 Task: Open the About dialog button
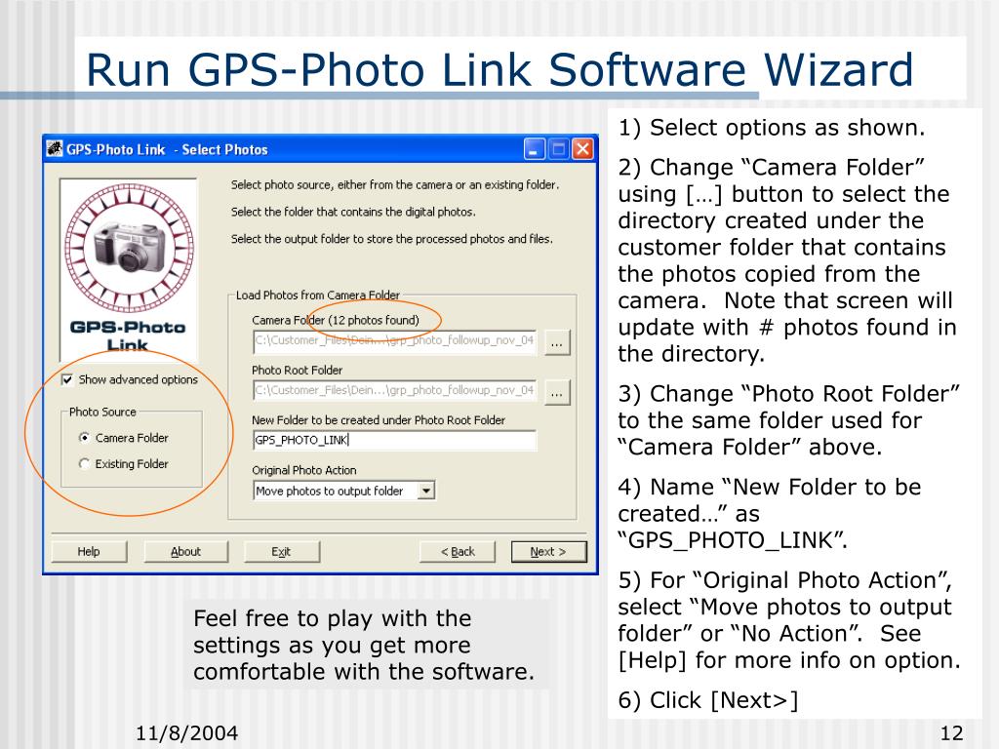click(x=185, y=552)
